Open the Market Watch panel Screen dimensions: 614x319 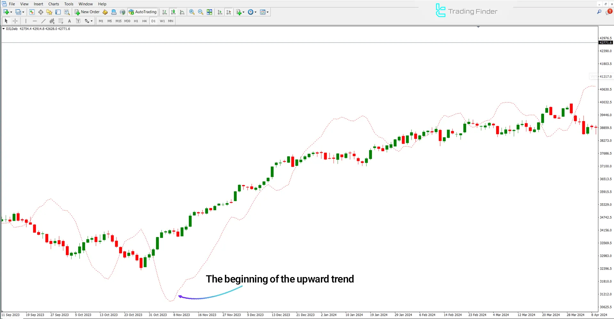coord(32,12)
